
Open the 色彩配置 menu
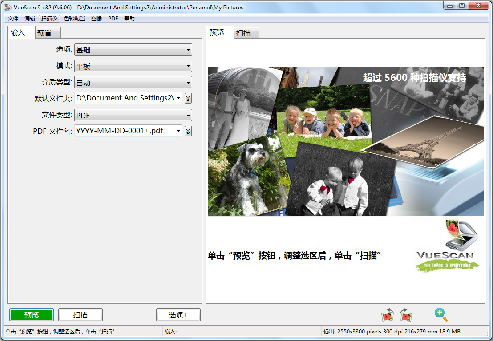coord(74,19)
